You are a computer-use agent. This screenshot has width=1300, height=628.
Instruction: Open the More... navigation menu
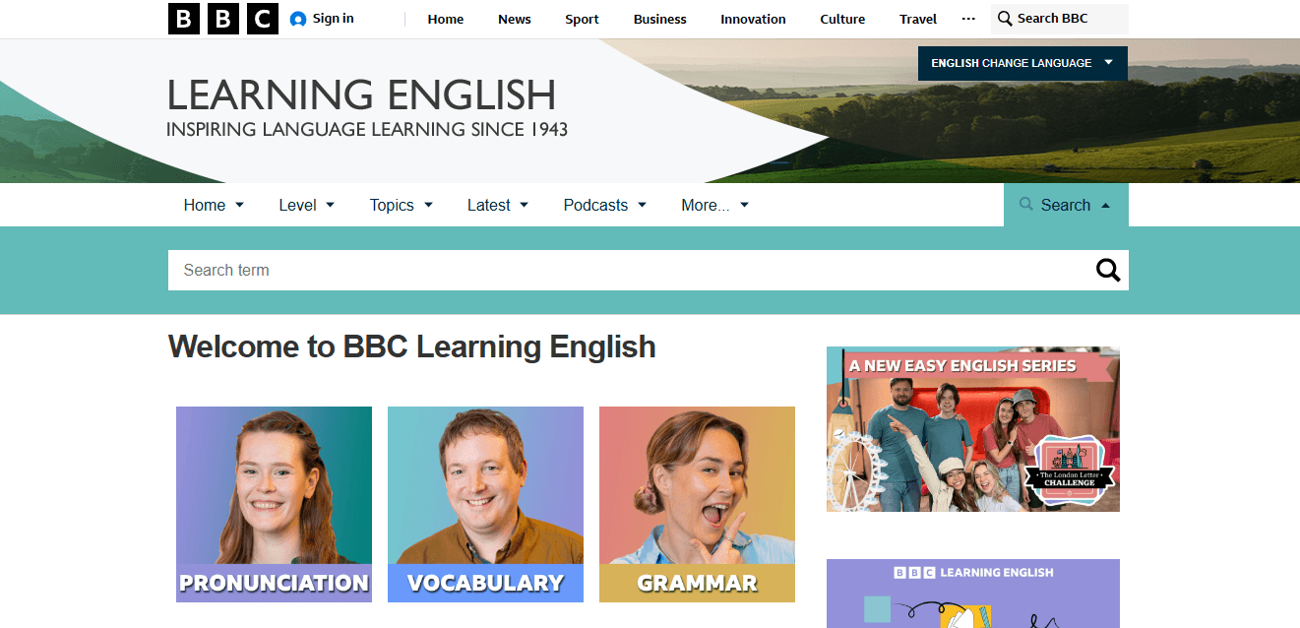pos(715,205)
